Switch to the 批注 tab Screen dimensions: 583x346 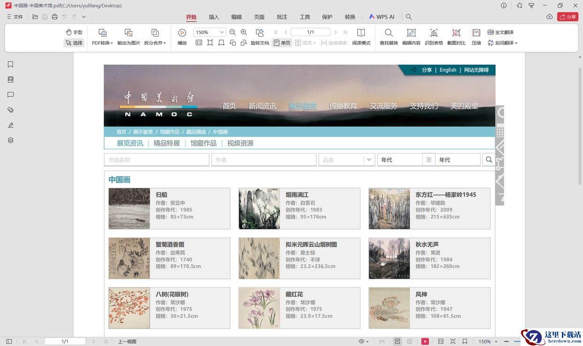tap(282, 17)
